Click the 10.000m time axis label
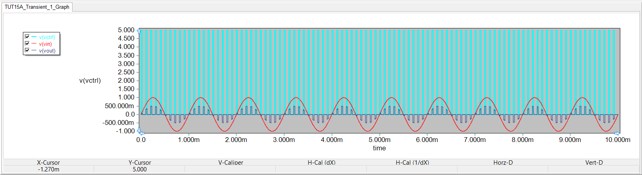 click(x=618, y=140)
